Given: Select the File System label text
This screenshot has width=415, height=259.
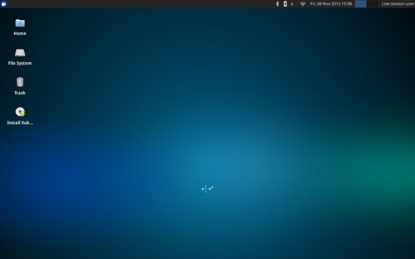Looking at the screenshot, I should [20, 63].
